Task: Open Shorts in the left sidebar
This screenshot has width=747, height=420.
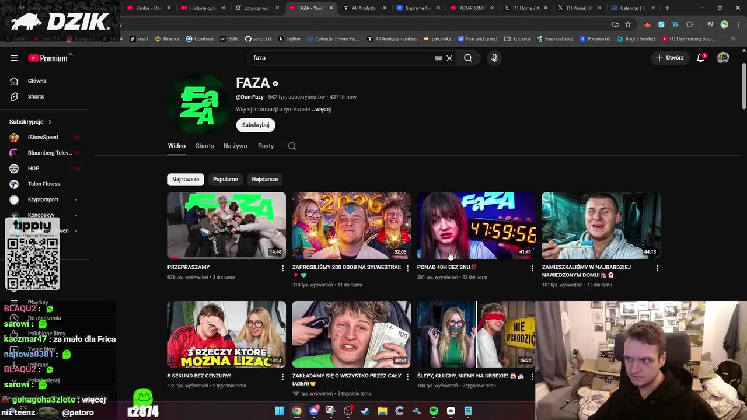Action: tap(36, 96)
